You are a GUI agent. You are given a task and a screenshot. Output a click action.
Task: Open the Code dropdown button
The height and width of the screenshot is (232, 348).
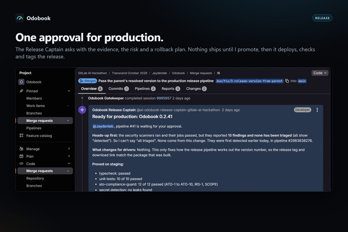coord(320,73)
